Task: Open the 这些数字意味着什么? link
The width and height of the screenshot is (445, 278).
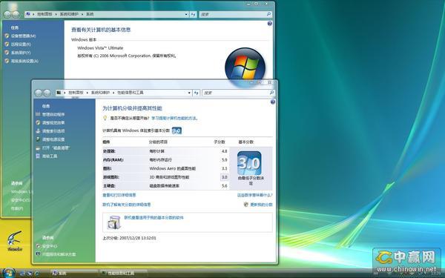Action: click(255, 195)
